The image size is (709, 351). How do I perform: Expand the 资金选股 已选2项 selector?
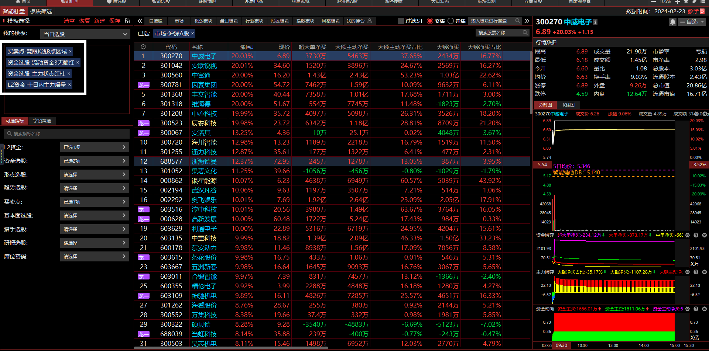[x=95, y=161]
